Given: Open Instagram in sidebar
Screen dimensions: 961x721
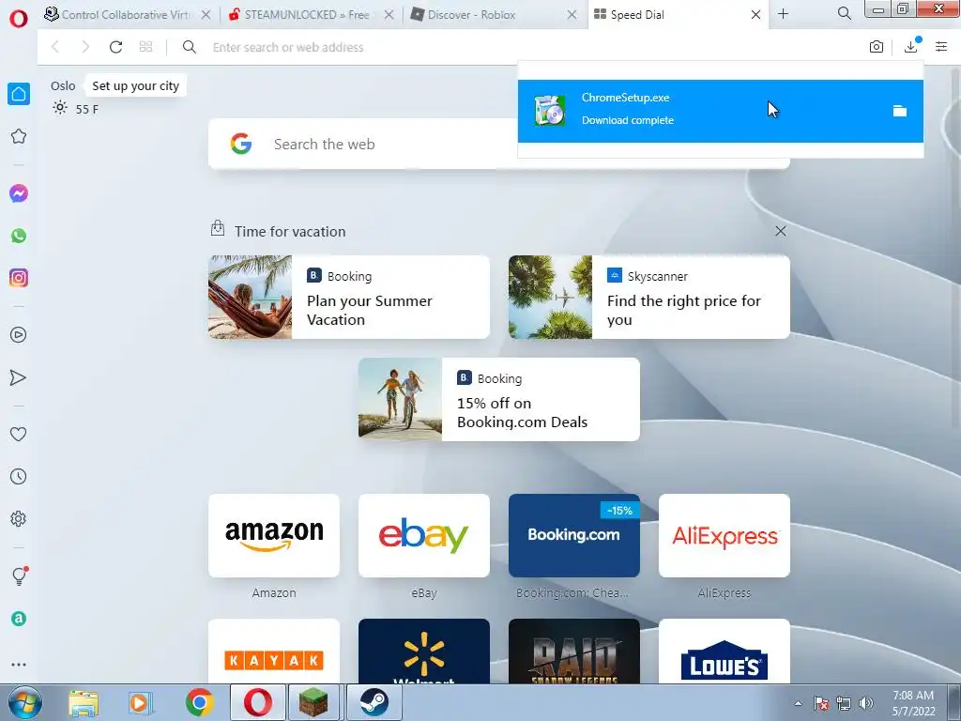Looking at the screenshot, I should pyautogui.click(x=19, y=278).
